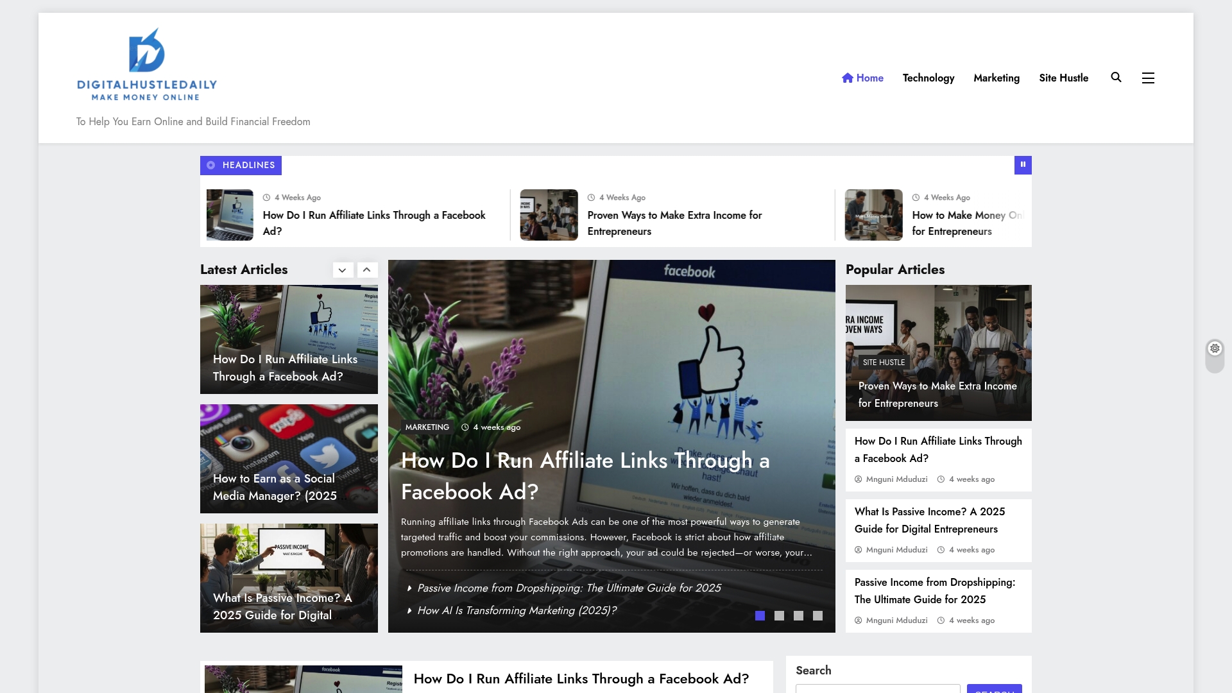This screenshot has height=693, width=1232.
Task: Open bottom post title 'How Do I Run Affiliate Links'
Action: (x=581, y=679)
